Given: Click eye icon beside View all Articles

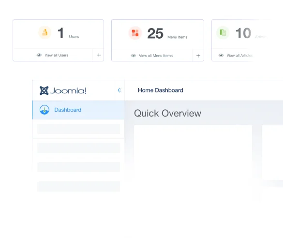Looking at the screenshot, I should coord(221,55).
